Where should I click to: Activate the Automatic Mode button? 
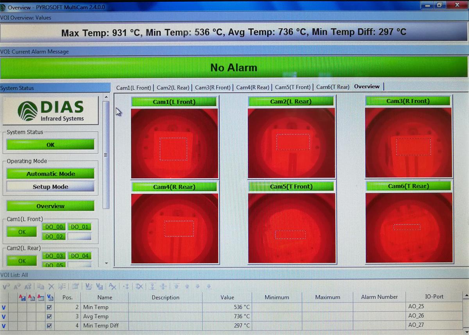pyautogui.click(x=50, y=174)
